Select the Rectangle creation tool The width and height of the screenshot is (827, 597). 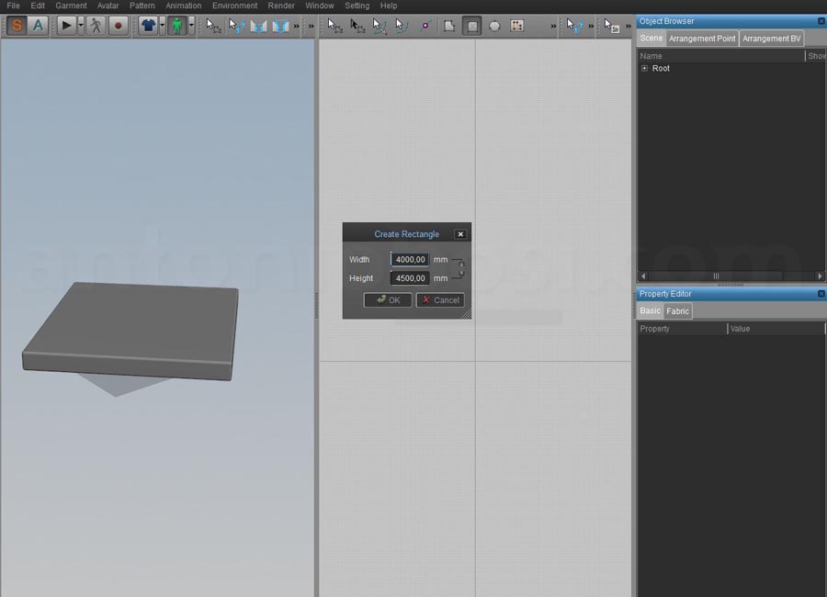(x=472, y=26)
